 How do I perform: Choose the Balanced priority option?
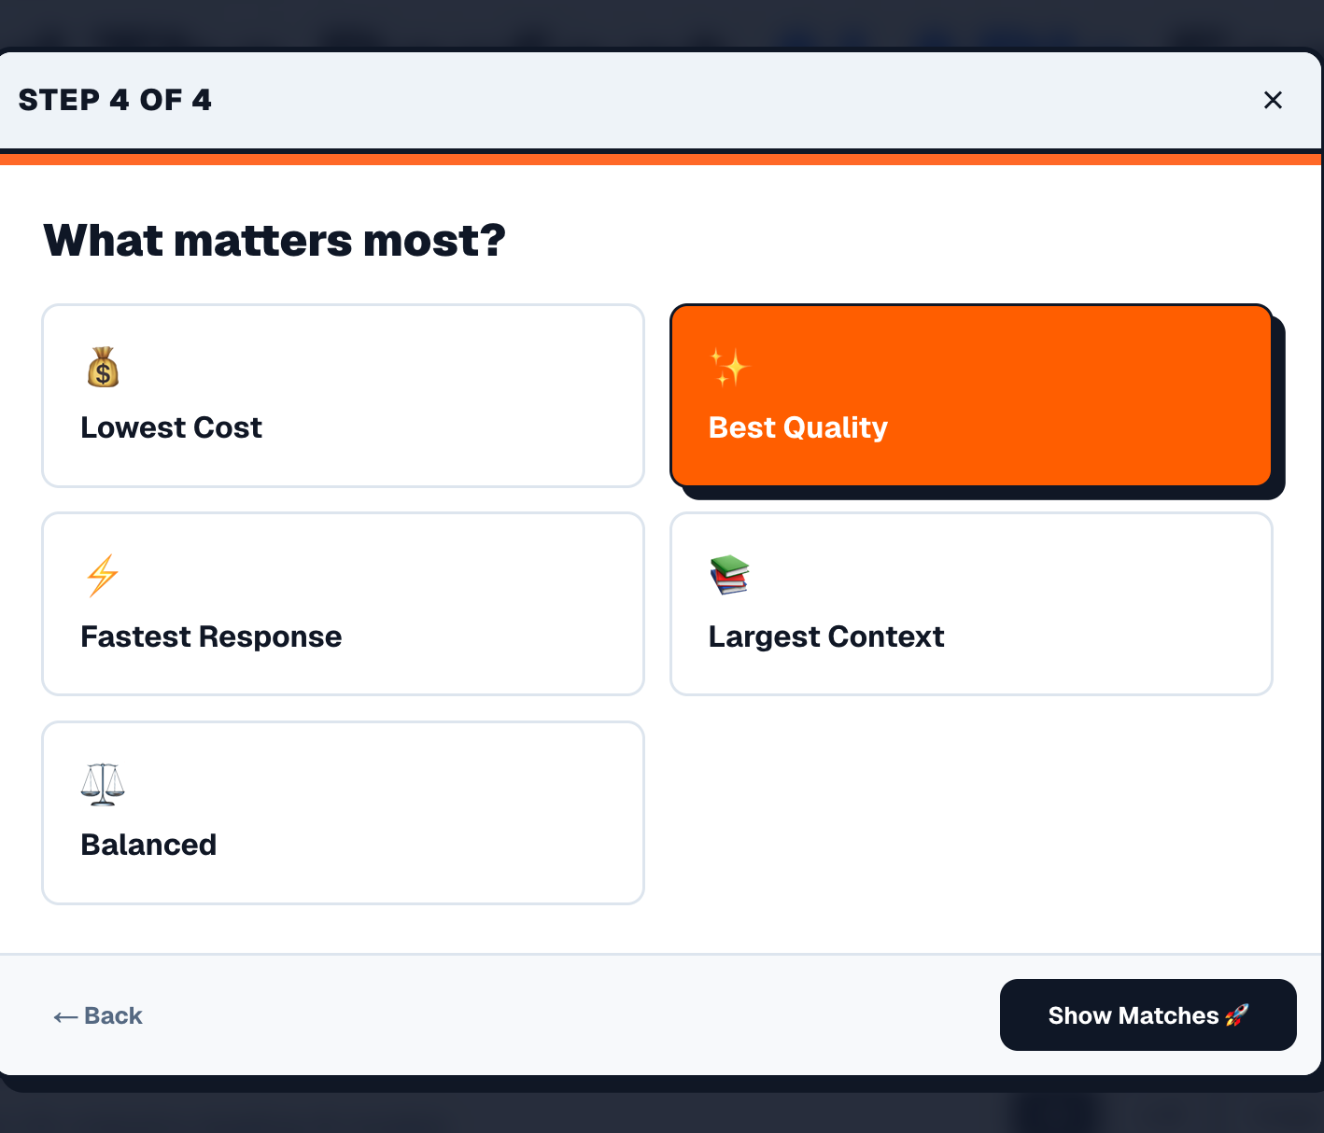[x=343, y=813]
